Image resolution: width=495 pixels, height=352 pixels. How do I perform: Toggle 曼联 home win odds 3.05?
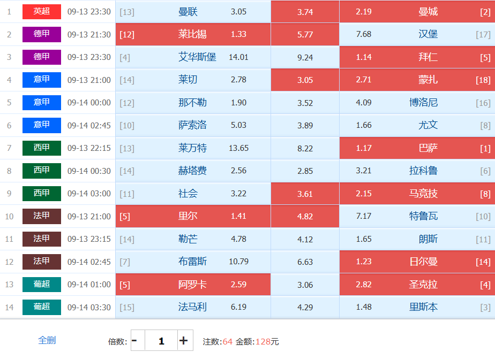click(x=193, y=12)
